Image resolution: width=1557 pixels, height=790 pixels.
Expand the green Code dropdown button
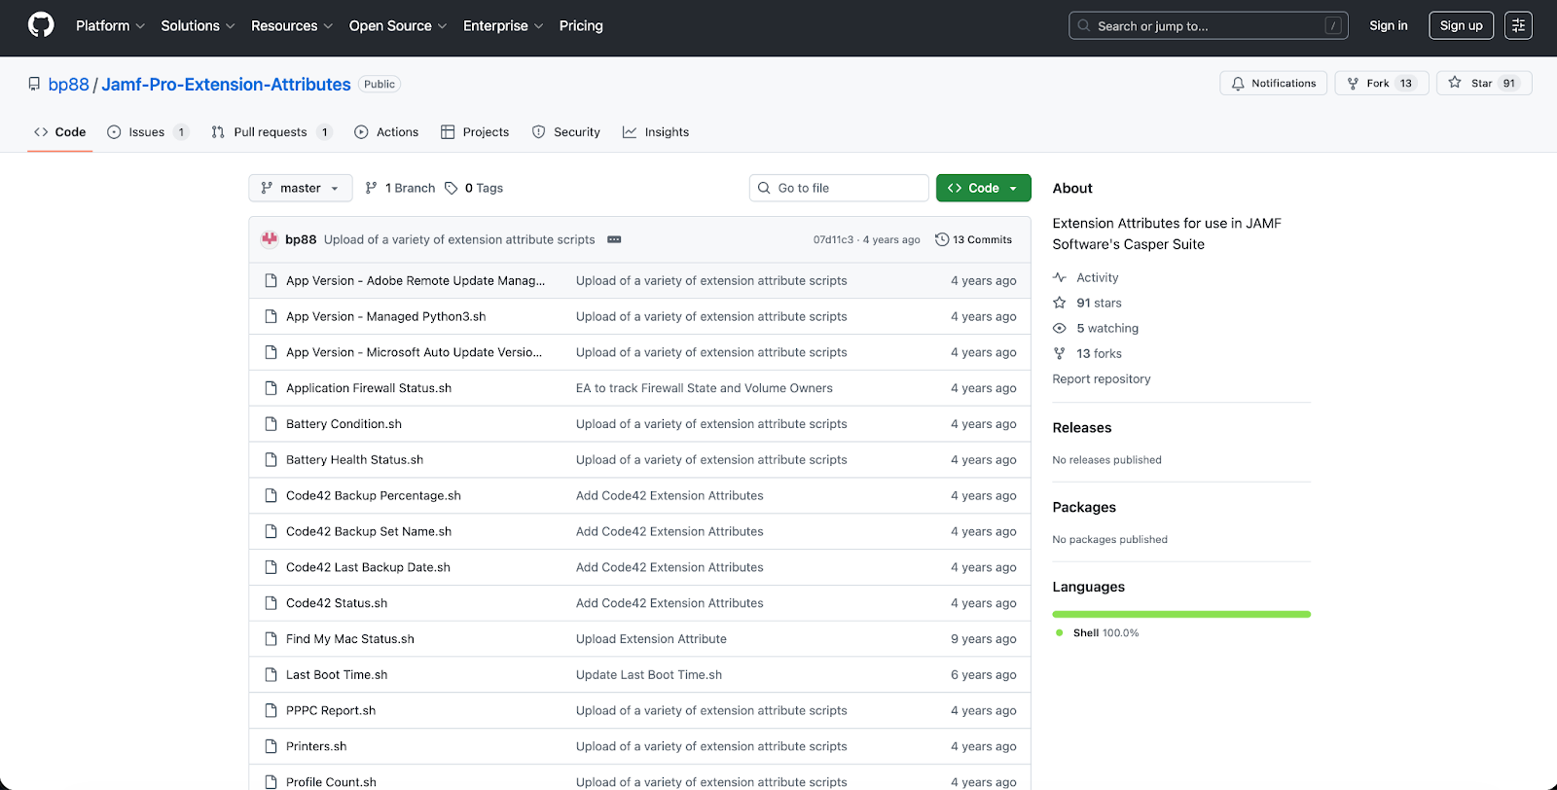[983, 189]
